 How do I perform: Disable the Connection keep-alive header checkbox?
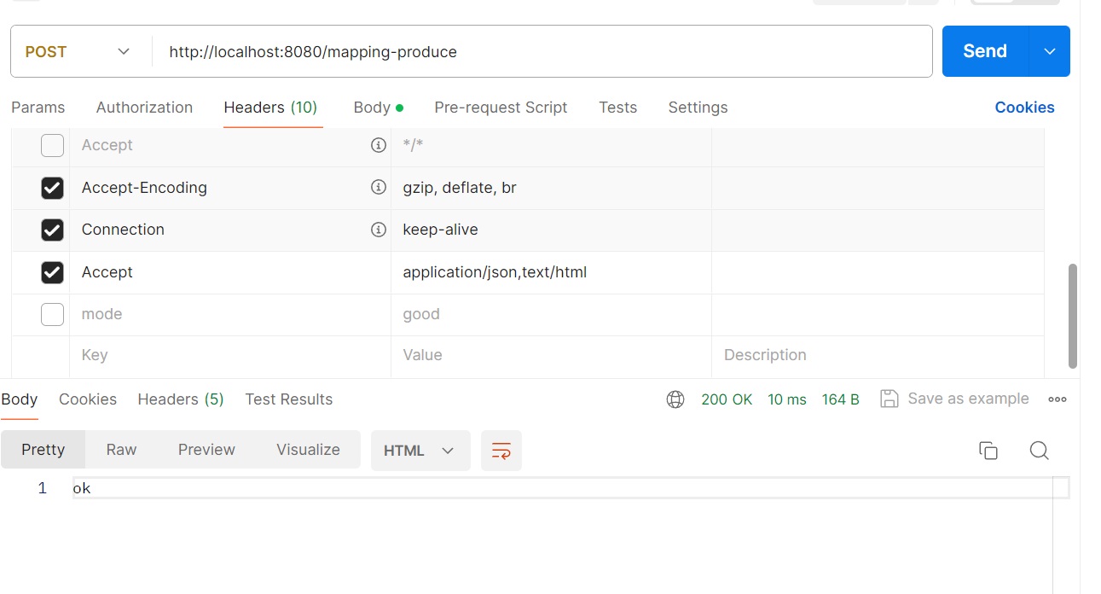point(52,230)
